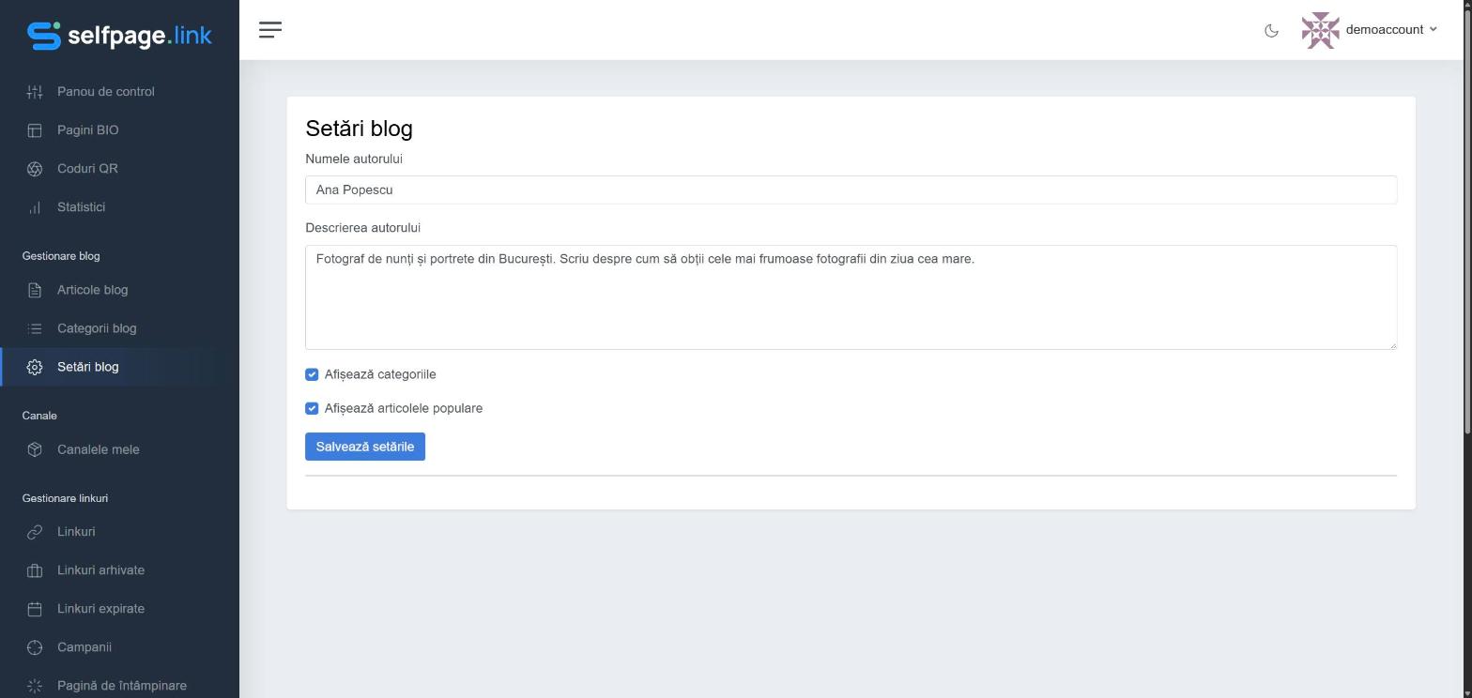Click the Coduri QR aperture icon
This screenshot has width=1472, height=698.
pos(35,169)
